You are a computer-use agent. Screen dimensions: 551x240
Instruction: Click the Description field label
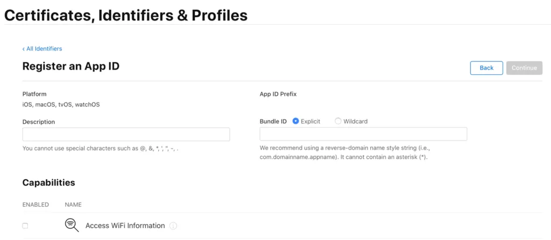pyautogui.click(x=39, y=122)
